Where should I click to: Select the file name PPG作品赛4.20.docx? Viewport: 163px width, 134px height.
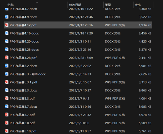click(x=24, y=41)
